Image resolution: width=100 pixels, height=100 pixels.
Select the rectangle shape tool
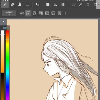27,4
